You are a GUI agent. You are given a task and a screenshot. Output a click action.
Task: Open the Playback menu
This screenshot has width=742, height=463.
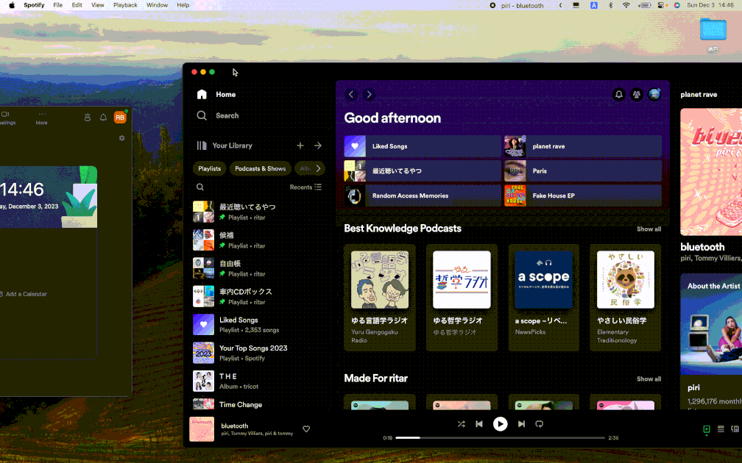pyautogui.click(x=125, y=5)
